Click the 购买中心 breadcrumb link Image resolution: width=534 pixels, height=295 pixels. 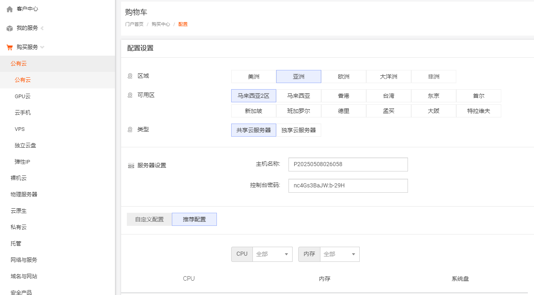pyautogui.click(x=160, y=24)
